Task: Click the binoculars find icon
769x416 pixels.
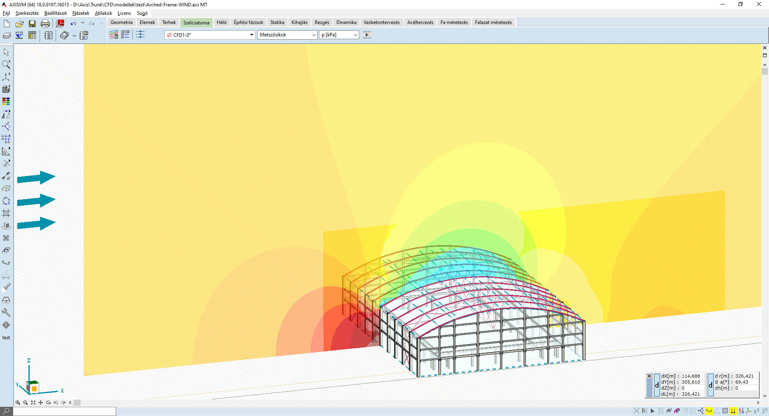Action: pos(6,300)
